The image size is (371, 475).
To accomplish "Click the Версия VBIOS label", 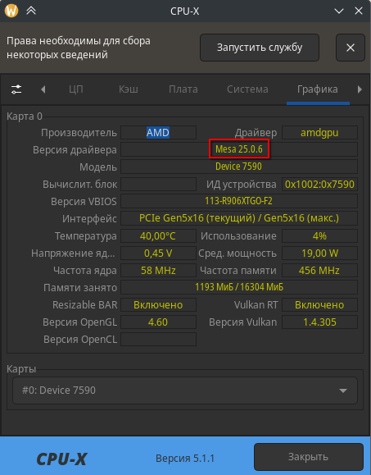I will pos(84,202).
